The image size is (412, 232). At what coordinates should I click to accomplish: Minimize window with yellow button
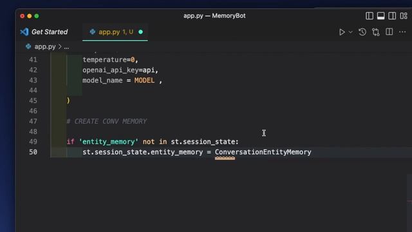[x=30, y=16]
